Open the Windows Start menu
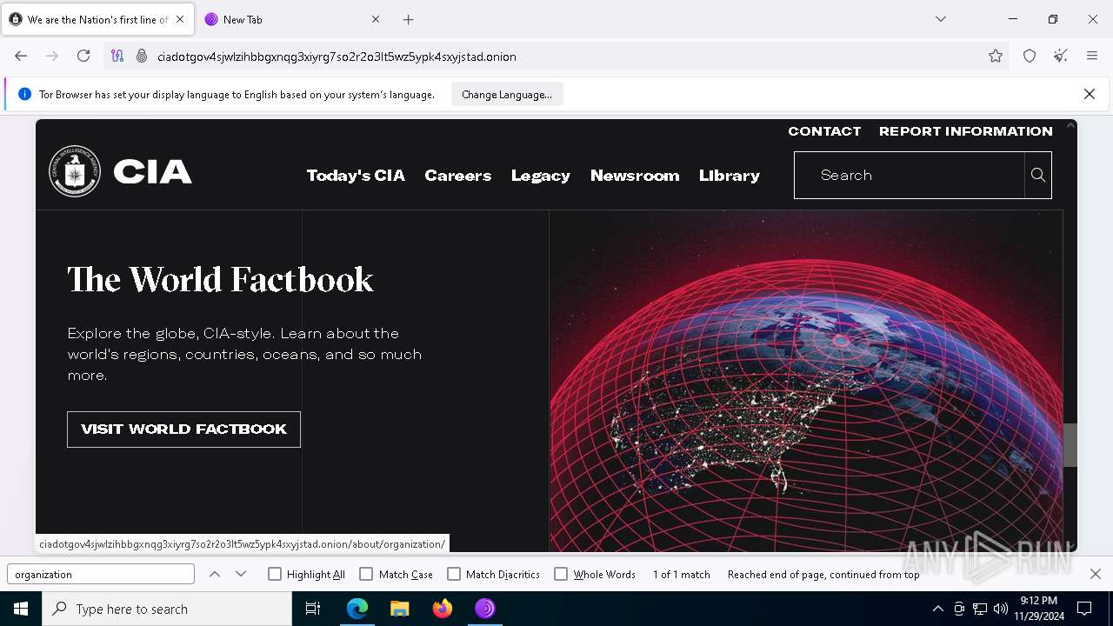 click(x=21, y=609)
